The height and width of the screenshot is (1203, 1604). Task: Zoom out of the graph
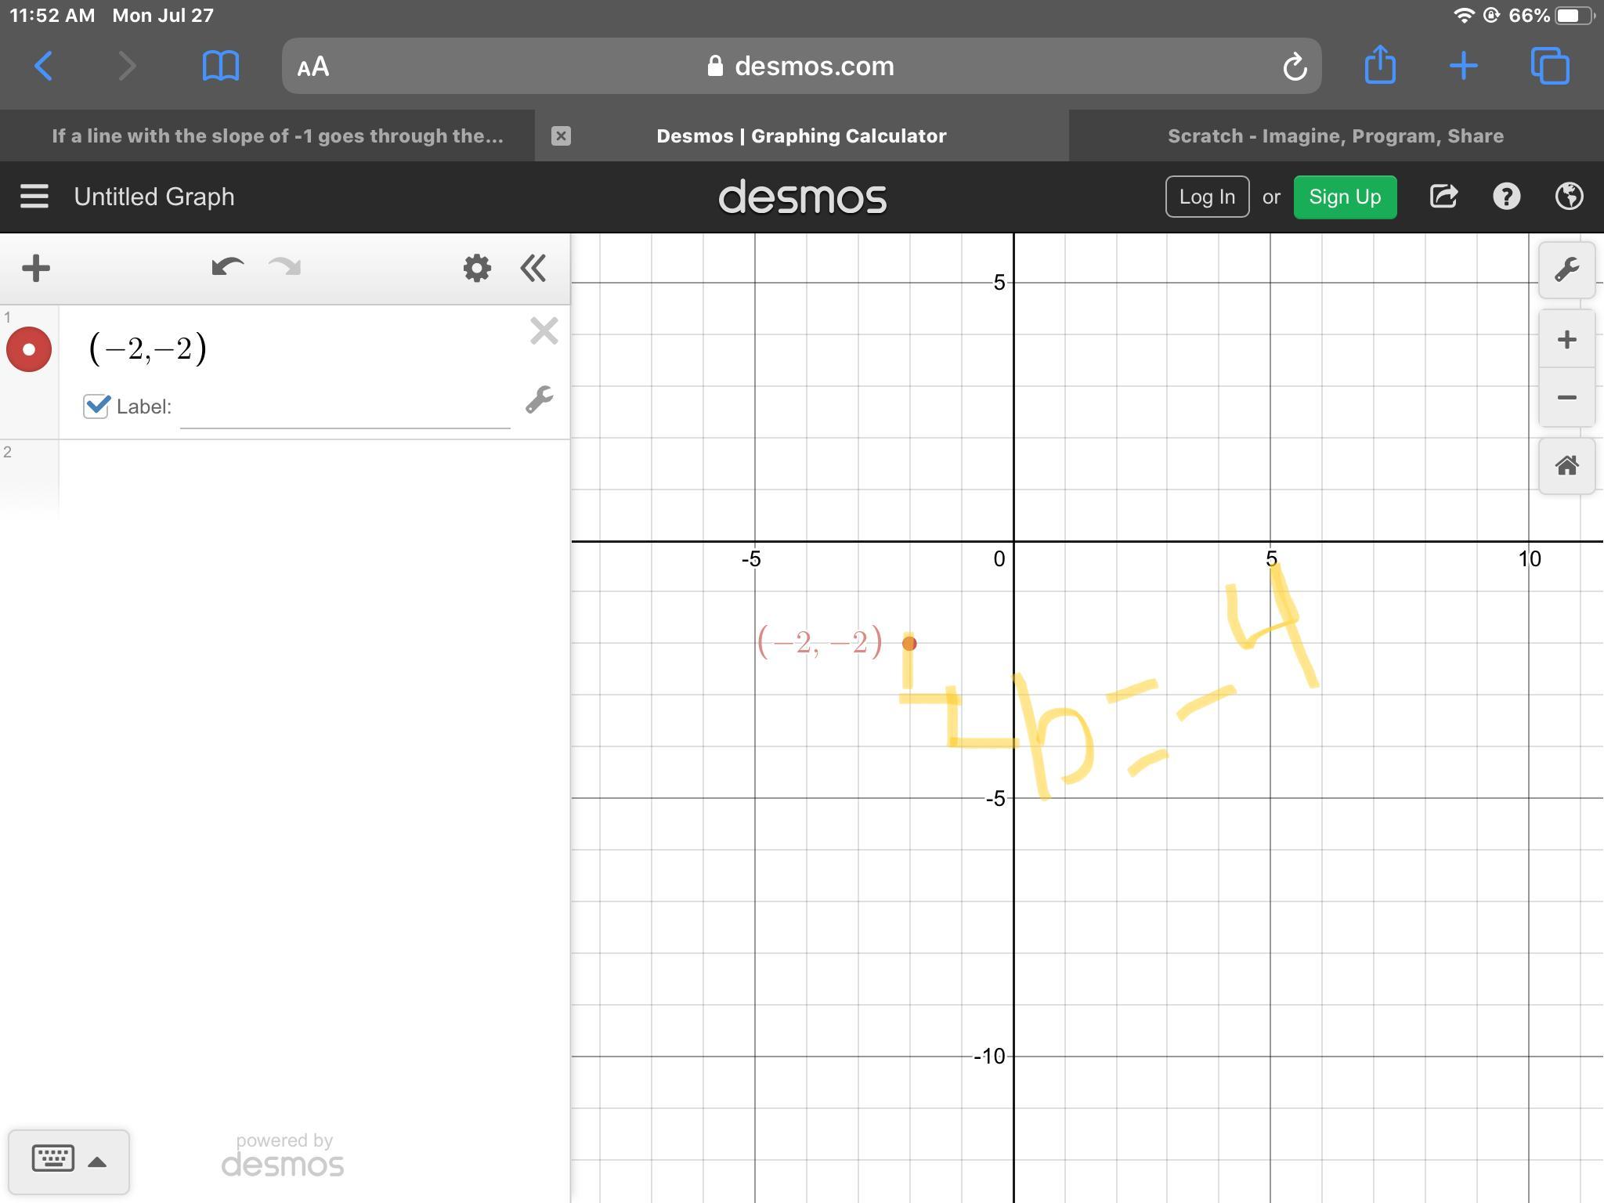(1566, 398)
